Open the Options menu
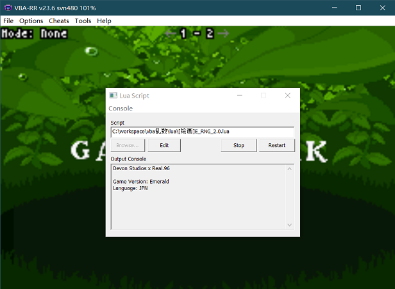This screenshot has width=395, height=289. 31,21
